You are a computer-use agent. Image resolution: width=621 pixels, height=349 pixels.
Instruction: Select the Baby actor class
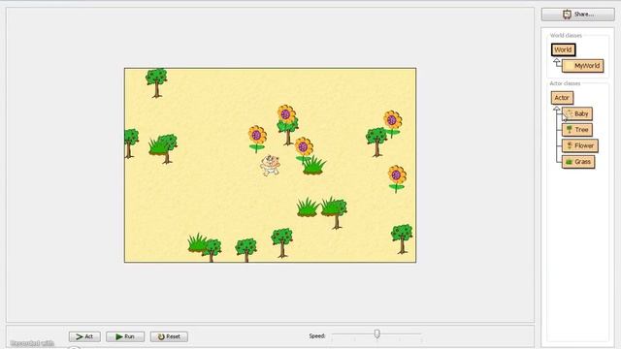(577, 114)
